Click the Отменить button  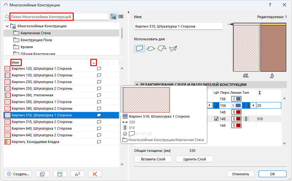click(241, 174)
